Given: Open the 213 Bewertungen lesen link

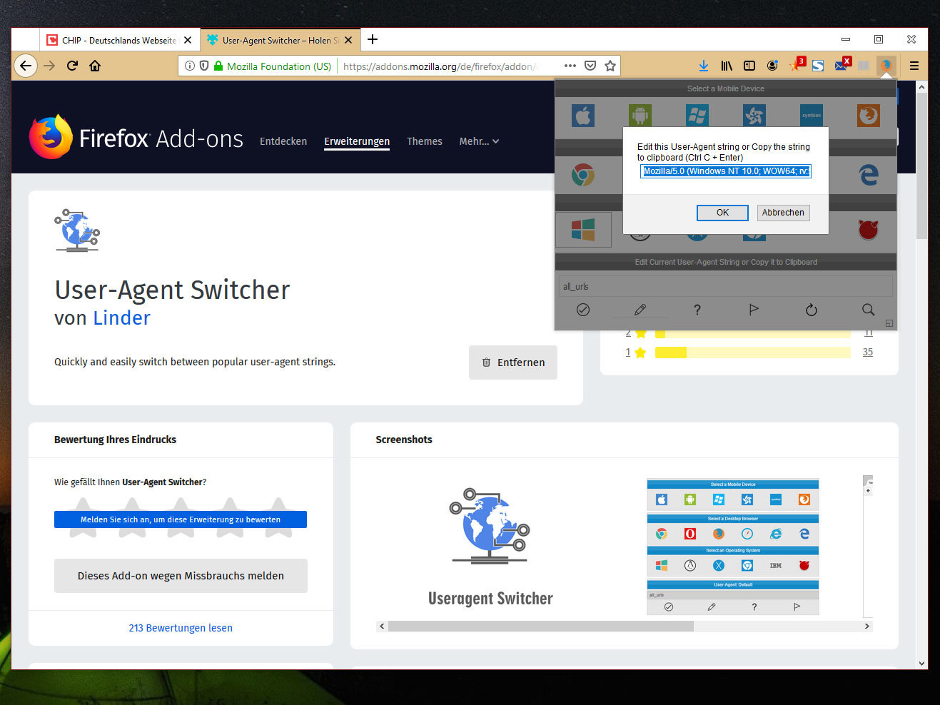Looking at the screenshot, I should tap(181, 628).
